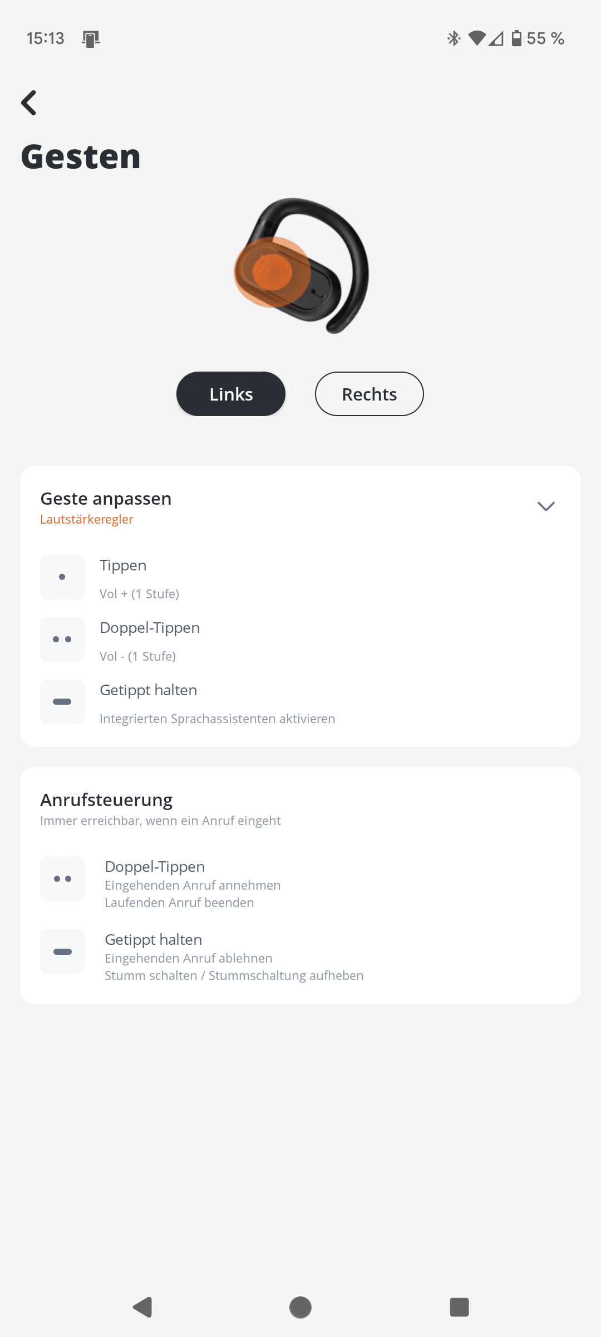The image size is (601, 1337).
Task: Expand the Geste anpassen chevron
Action: (546, 506)
